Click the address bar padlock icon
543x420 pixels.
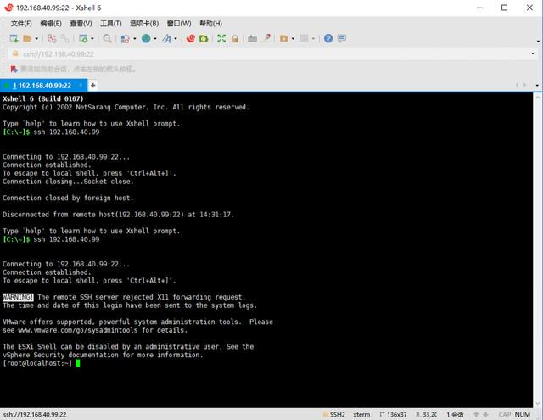click(x=15, y=53)
